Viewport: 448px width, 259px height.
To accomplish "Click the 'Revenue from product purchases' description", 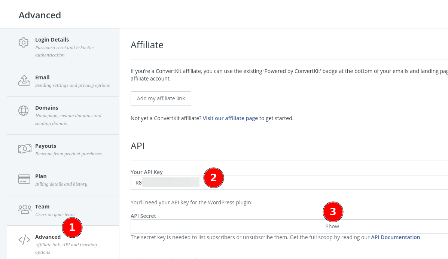I will (x=68, y=154).
